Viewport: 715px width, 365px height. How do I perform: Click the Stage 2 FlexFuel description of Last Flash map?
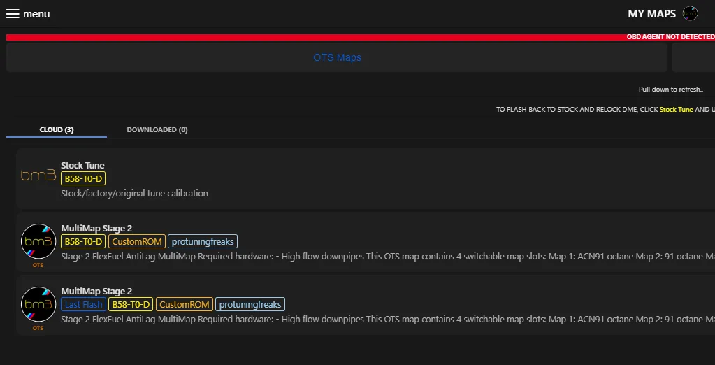coord(388,320)
